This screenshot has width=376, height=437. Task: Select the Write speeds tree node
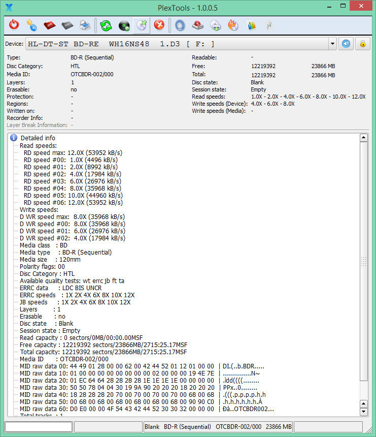[x=39, y=209]
